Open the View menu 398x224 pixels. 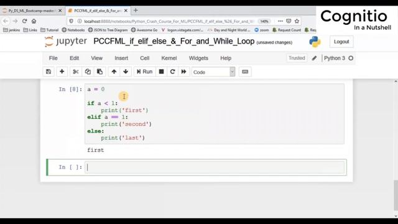pyautogui.click(x=97, y=58)
